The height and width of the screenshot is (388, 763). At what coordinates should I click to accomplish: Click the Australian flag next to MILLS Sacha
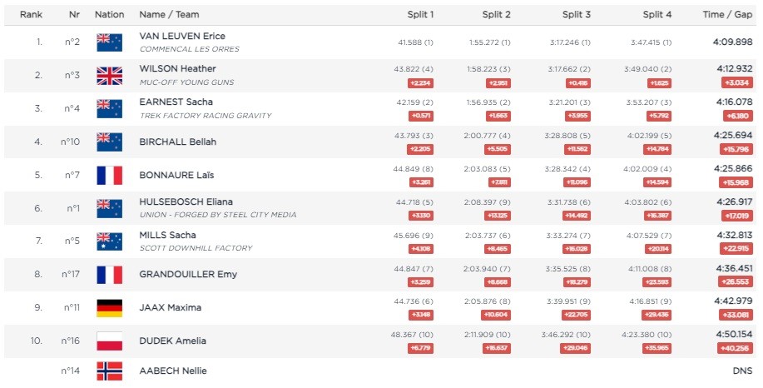[x=110, y=241]
